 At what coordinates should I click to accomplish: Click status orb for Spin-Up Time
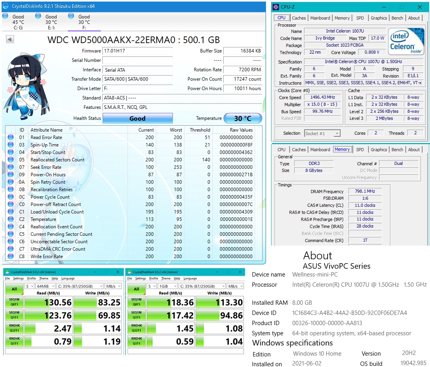tap(11, 145)
